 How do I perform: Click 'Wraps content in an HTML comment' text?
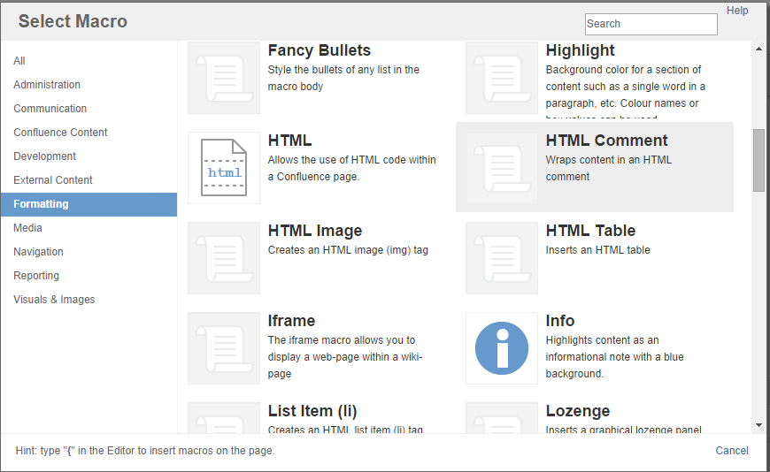[x=608, y=168]
